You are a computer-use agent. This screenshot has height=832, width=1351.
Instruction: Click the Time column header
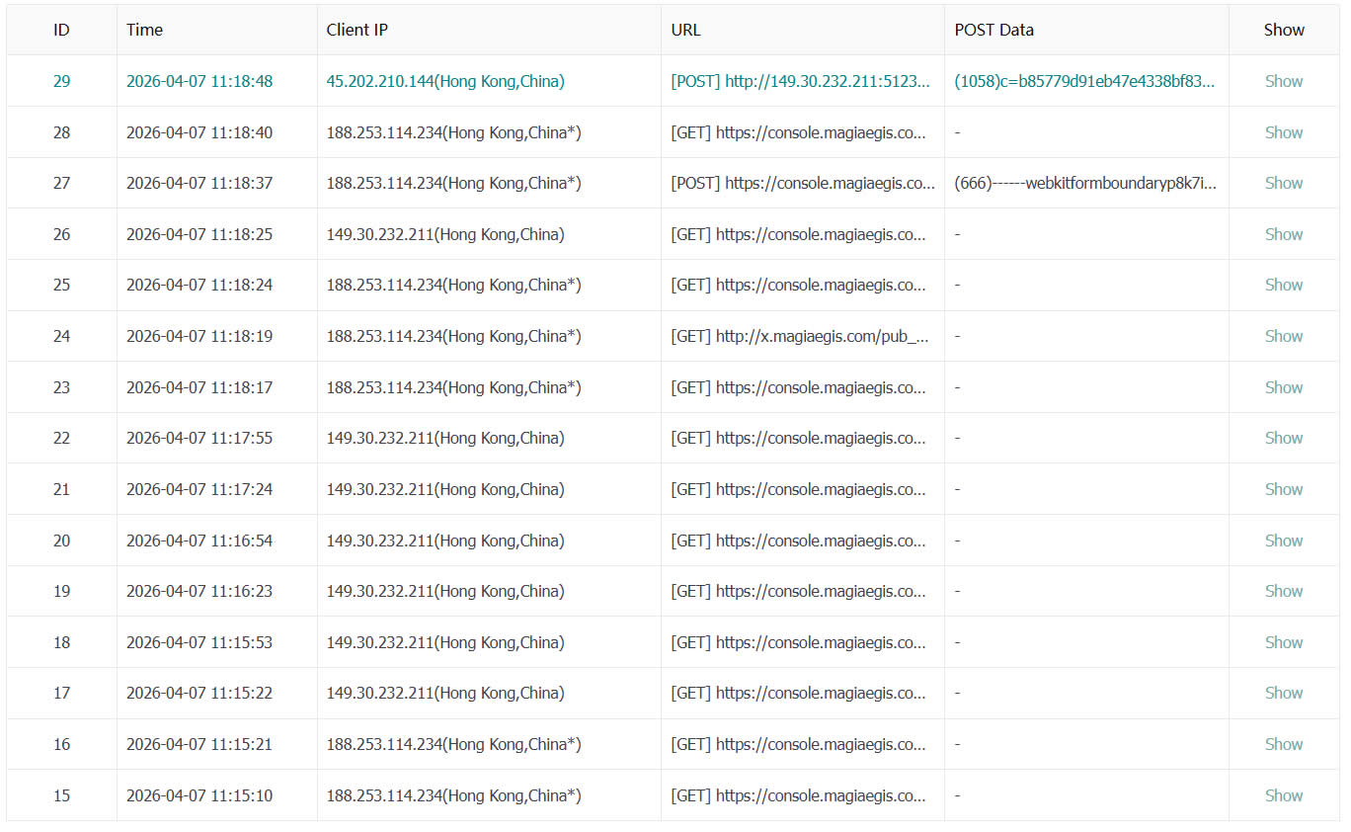(x=144, y=30)
